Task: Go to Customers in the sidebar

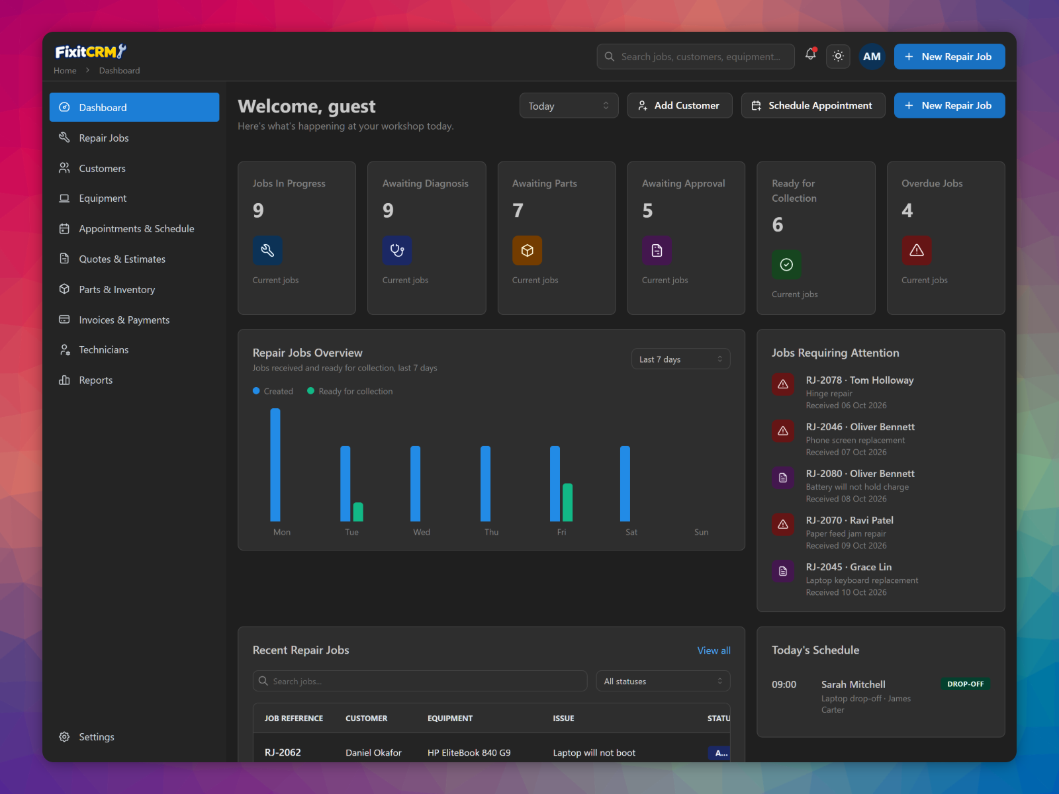Action: [x=134, y=168]
